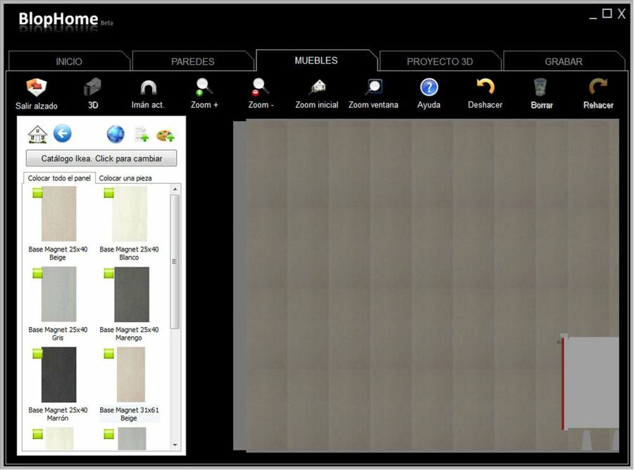Tick green box on Base Magnet 25x40 Beige

(37, 192)
